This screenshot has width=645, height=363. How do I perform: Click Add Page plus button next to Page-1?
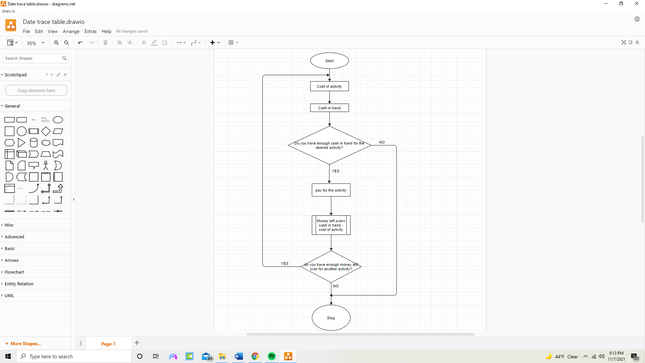[137, 343]
